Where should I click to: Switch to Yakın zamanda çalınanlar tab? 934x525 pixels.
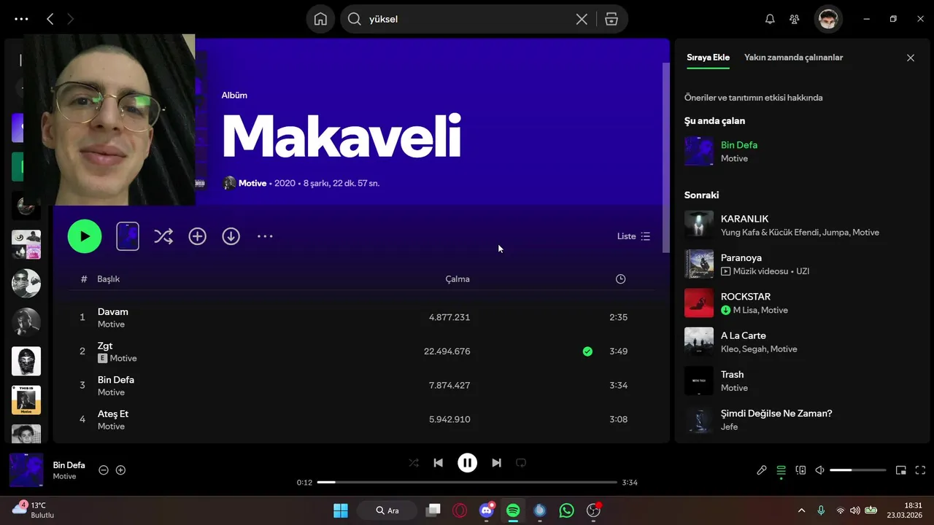pyautogui.click(x=793, y=58)
